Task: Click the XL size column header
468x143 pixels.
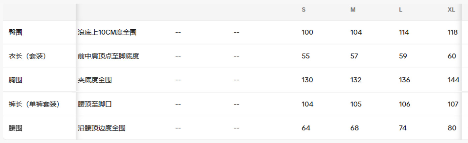Action: tap(451, 10)
